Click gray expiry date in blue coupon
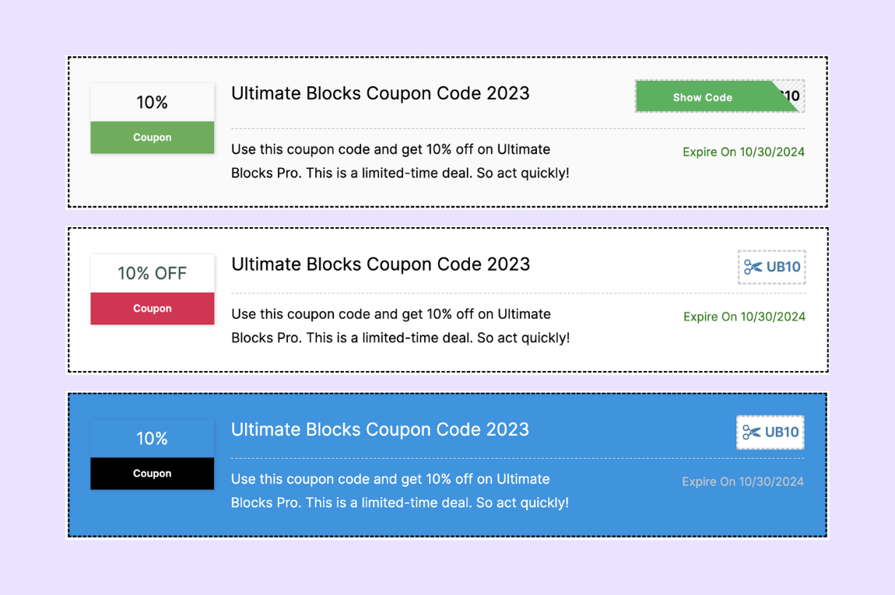This screenshot has width=895, height=595. (x=742, y=481)
